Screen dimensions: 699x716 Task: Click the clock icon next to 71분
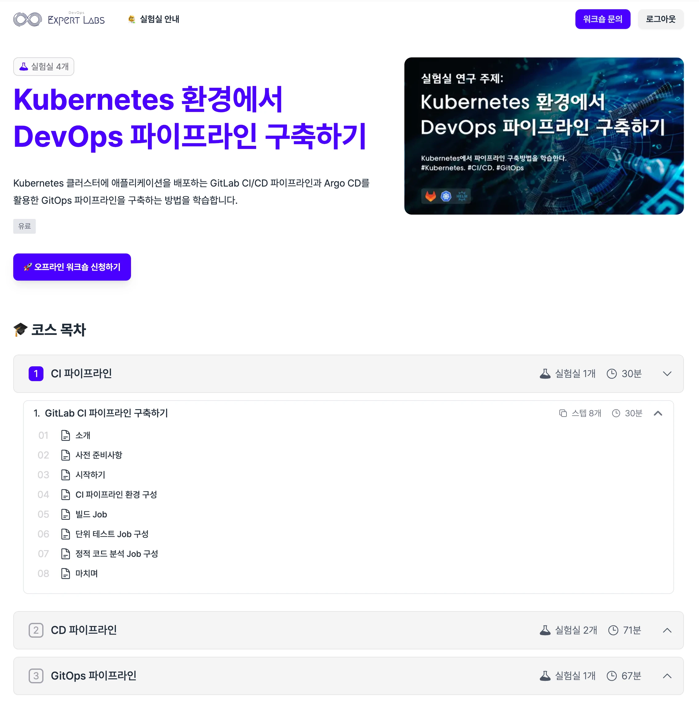click(613, 630)
